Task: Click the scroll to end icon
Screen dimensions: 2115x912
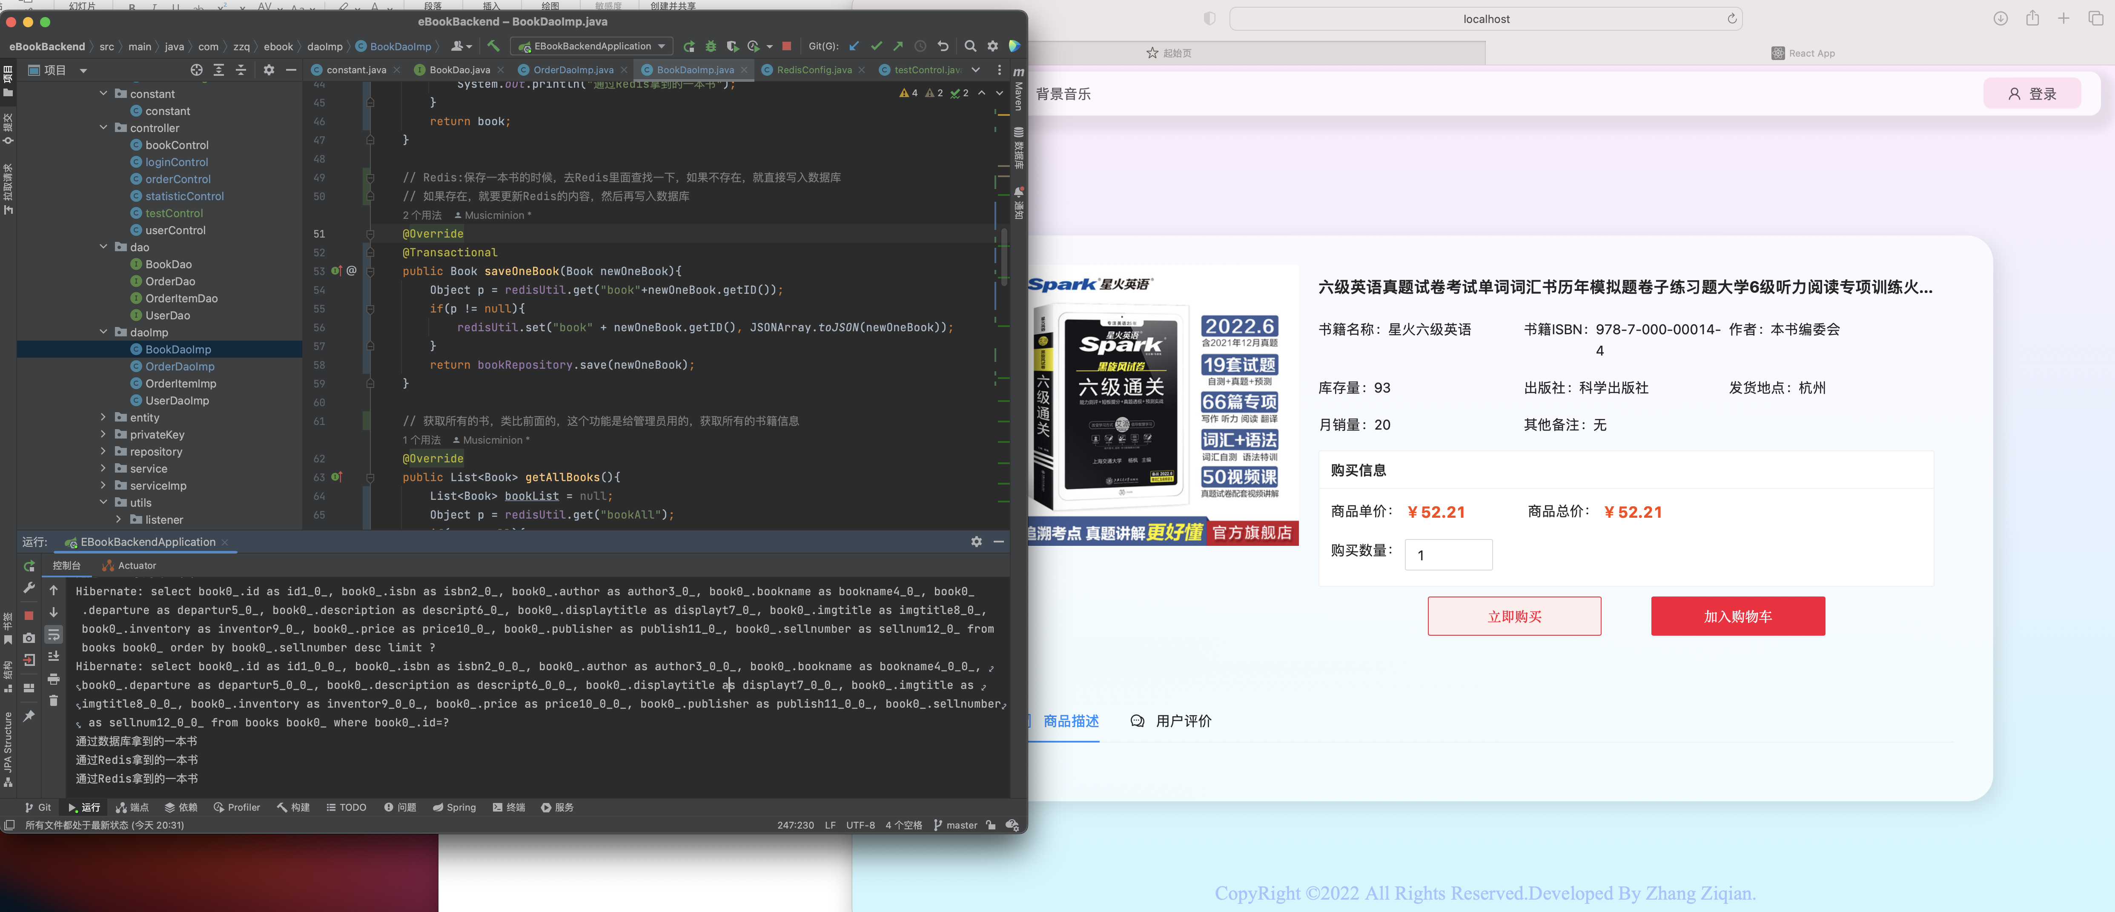Action: coord(53,656)
